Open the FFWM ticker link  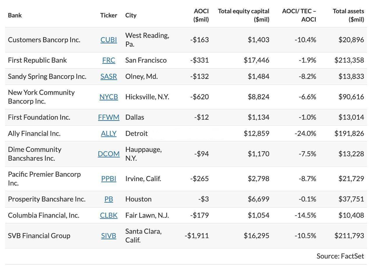pyautogui.click(x=109, y=117)
